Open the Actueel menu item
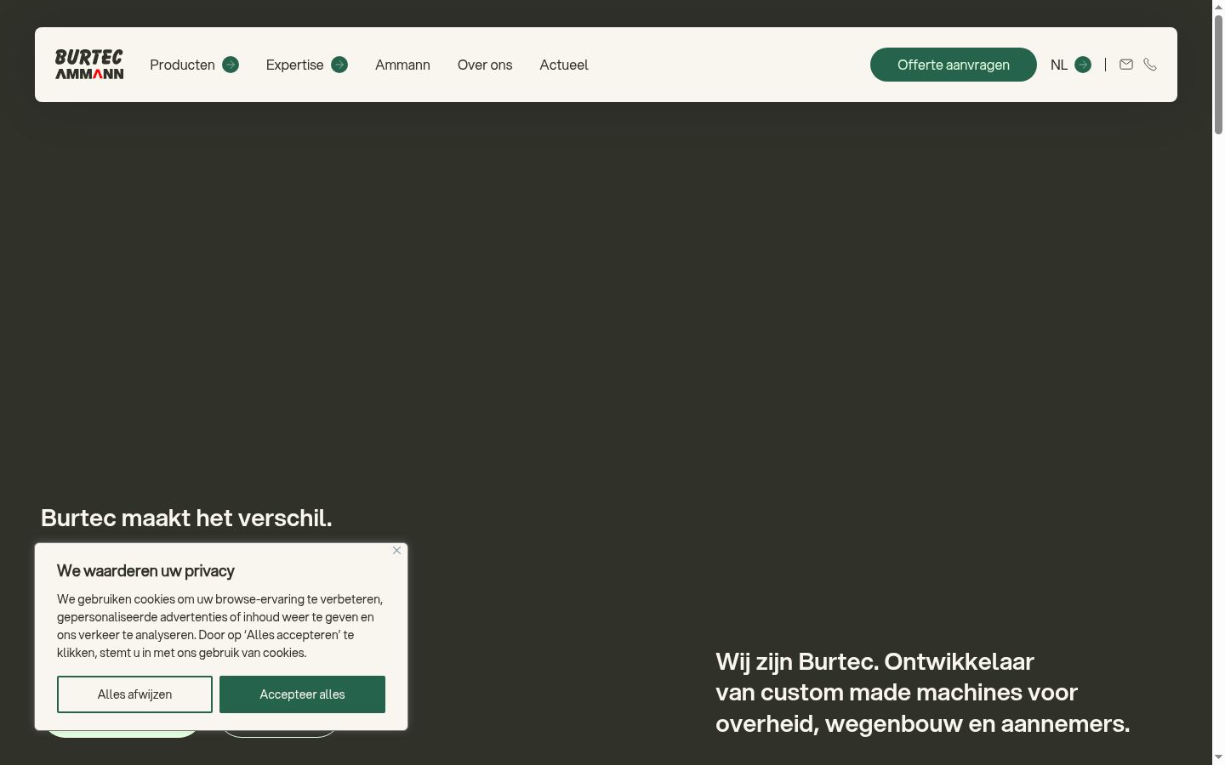Image resolution: width=1225 pixels, height=765 pixels. [564, 65]
